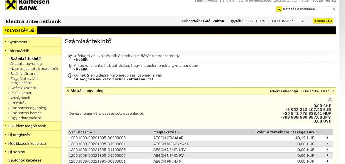Click lightbulb icon beside animation tip
Viewport: 345px width, 164px height.
click(x=70, y=56)
